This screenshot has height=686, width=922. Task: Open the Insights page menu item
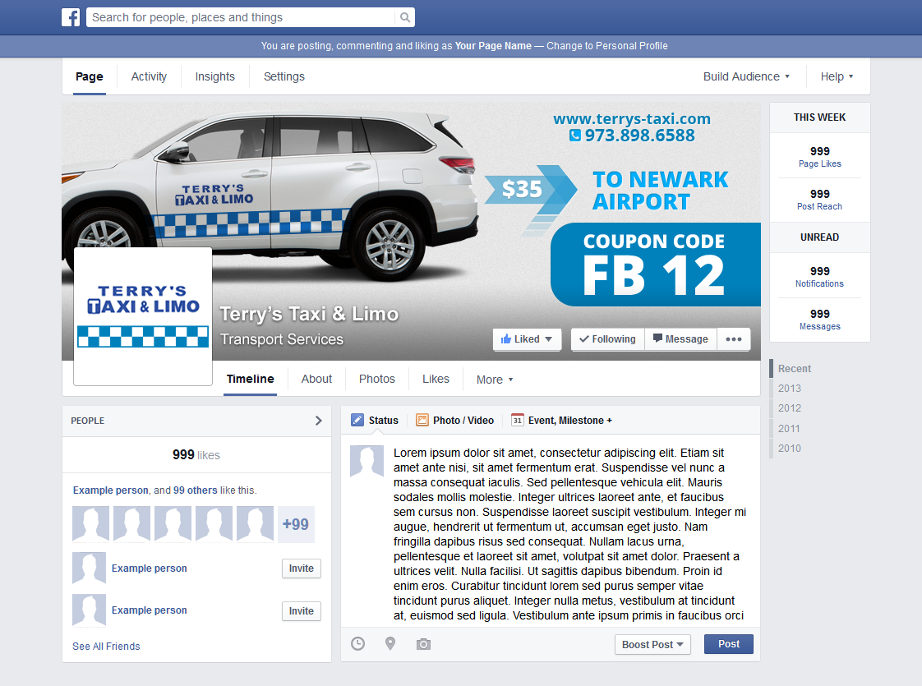tap(214, 76)
